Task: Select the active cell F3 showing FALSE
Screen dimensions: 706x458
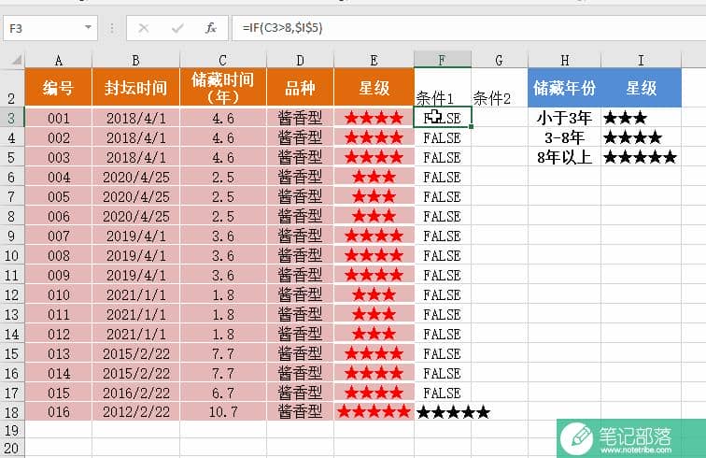Action: click(x=443, y=118)
